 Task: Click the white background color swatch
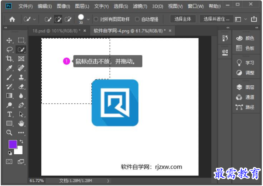19,151
